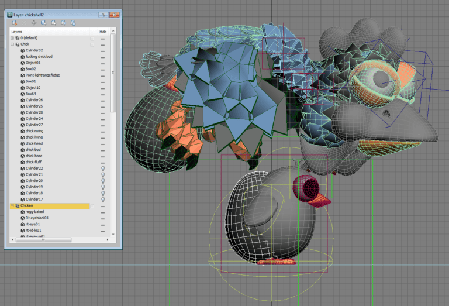Click Select Highlighted Objects and Layers icon
449x306 pixels.
coord(43,23)
